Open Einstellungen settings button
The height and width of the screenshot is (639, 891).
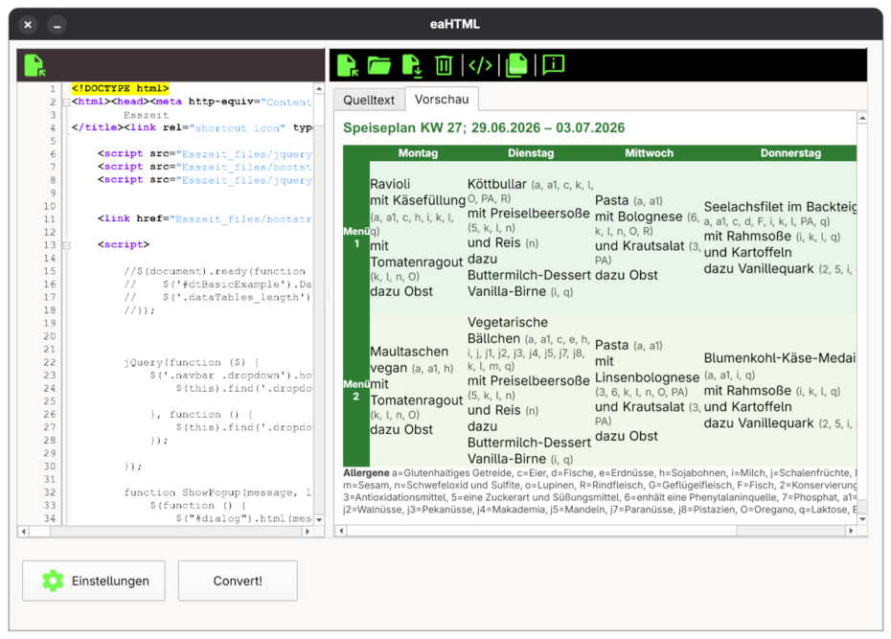94,581
